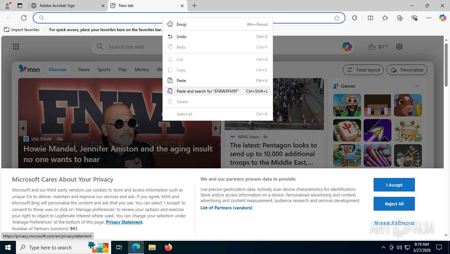This screenshot has width=450, height=254.
Task: Open a new tab with plus button
Action: (194, 6)
